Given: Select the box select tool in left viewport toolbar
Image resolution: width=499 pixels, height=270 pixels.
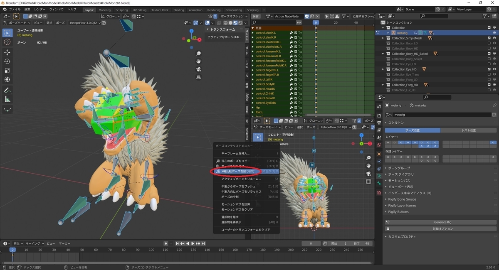Looking at the screenshot, I should [7, 33].
